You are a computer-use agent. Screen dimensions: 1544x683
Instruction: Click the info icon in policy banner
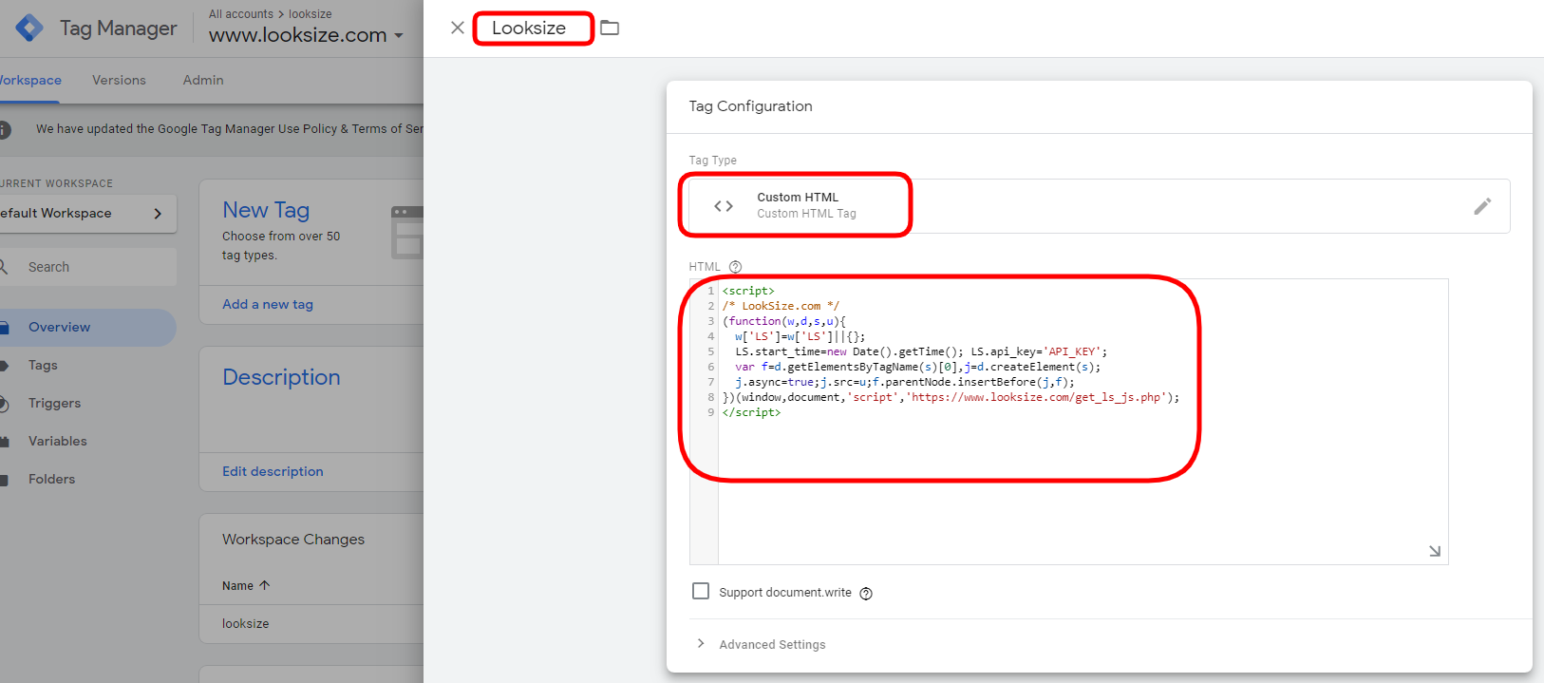pyautogui.click(x=4, y=129)
